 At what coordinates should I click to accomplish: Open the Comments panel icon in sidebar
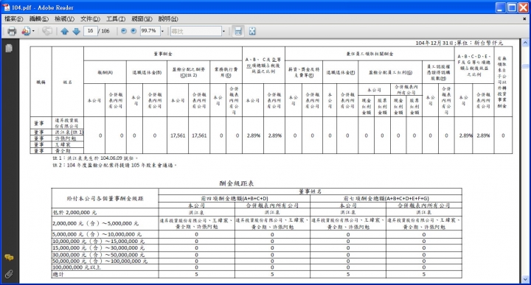click(9, 258)
